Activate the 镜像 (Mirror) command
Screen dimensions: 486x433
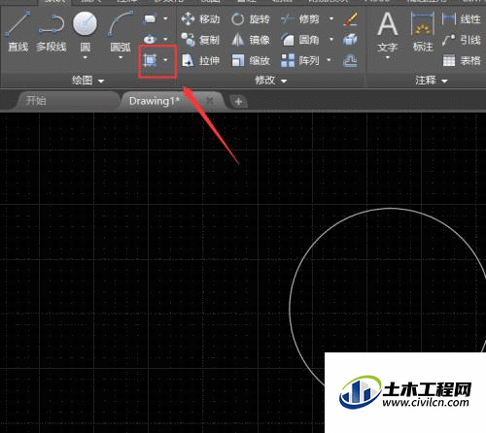coord(250,40)
